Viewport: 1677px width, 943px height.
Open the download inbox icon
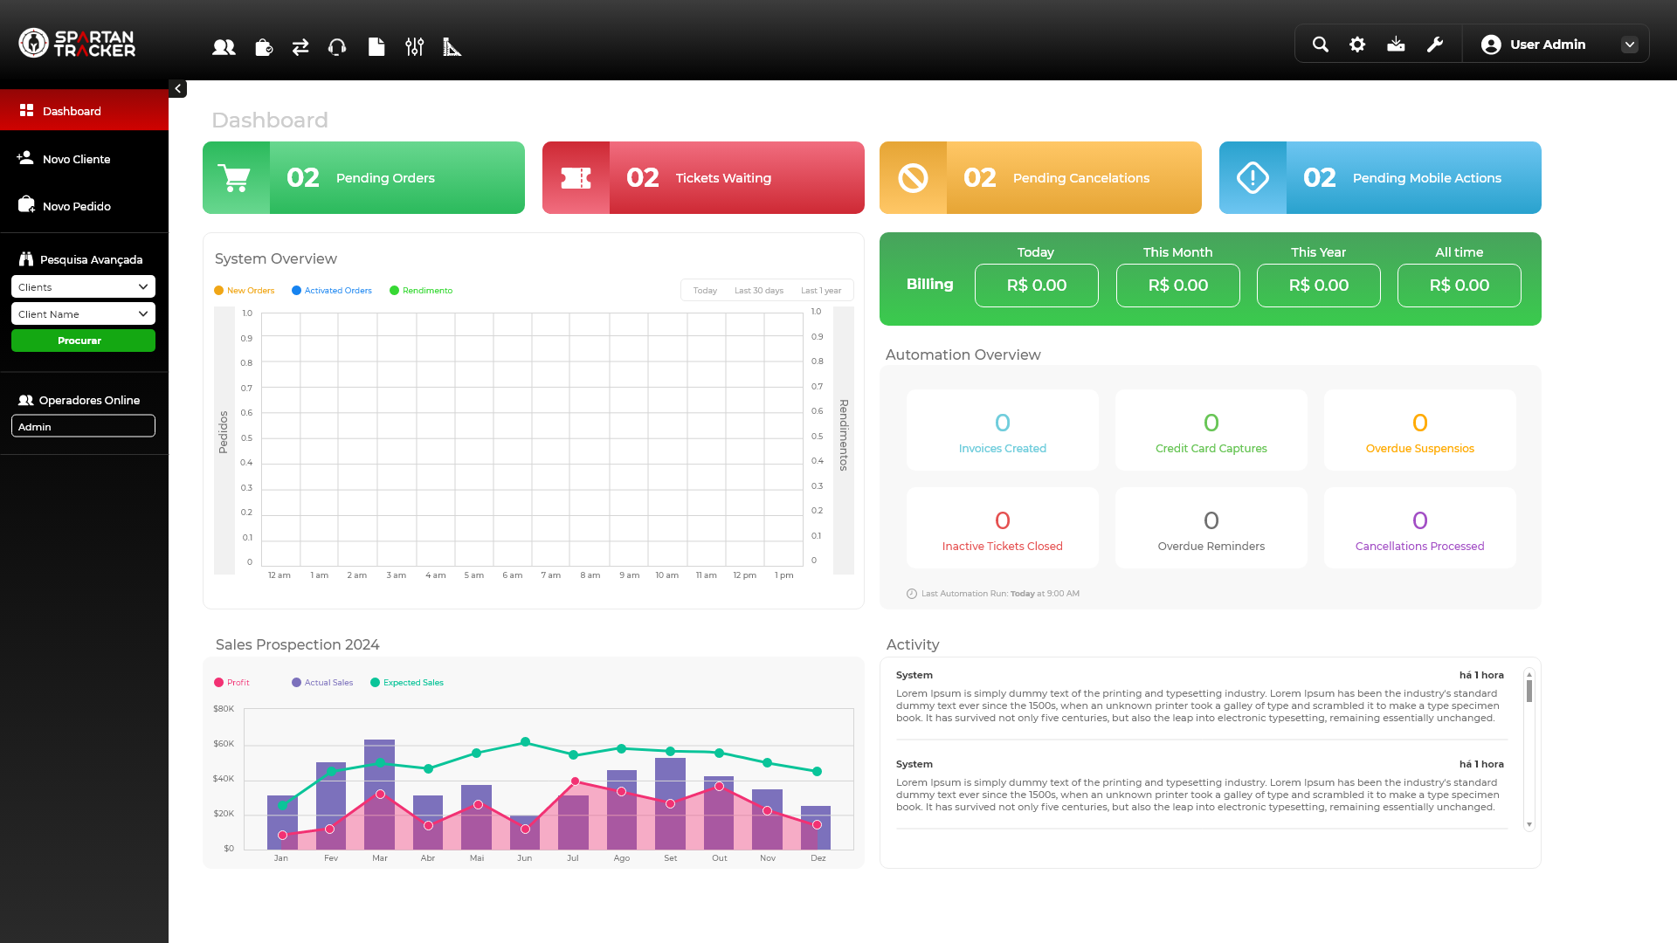[x=1396, y=45]
